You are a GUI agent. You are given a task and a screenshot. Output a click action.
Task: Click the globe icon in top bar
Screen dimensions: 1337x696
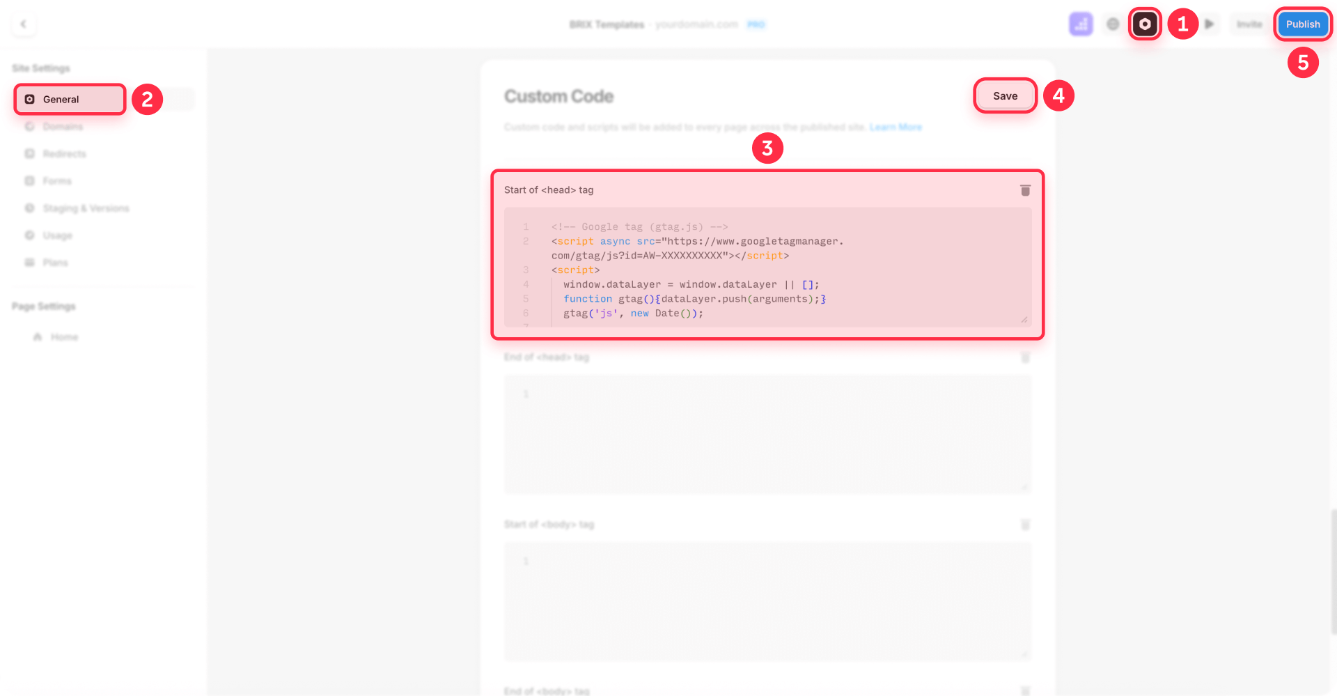point(1113,24)
